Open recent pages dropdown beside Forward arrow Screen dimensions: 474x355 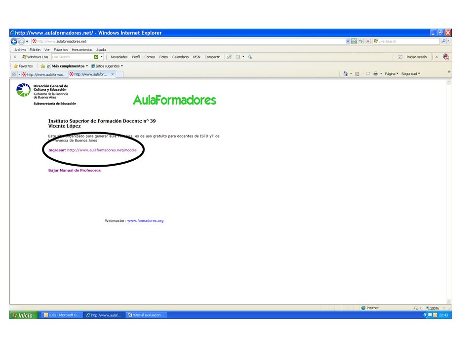(x=27, y=41)
